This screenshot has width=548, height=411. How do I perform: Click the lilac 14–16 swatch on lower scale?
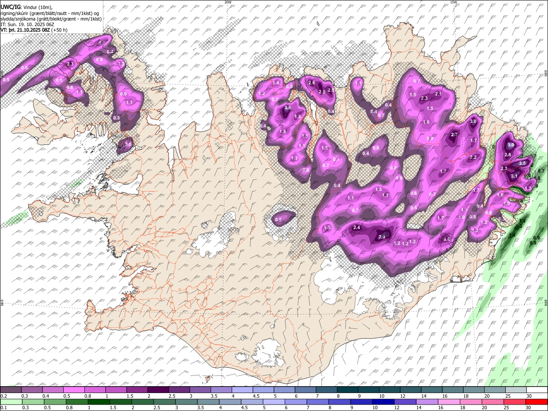[x=427, y=402]
